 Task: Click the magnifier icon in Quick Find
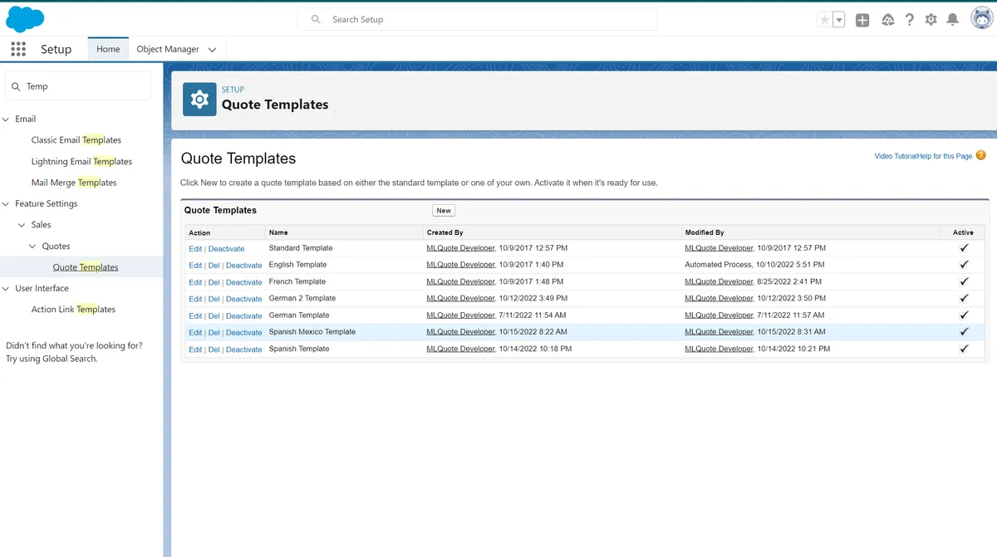pyautogui.click(x=16, y=86)
